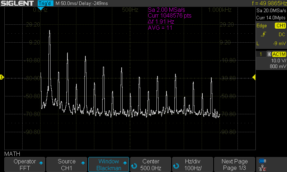
Task: Click the 0.0Hz frequency axis label
Action: point(40,10)
